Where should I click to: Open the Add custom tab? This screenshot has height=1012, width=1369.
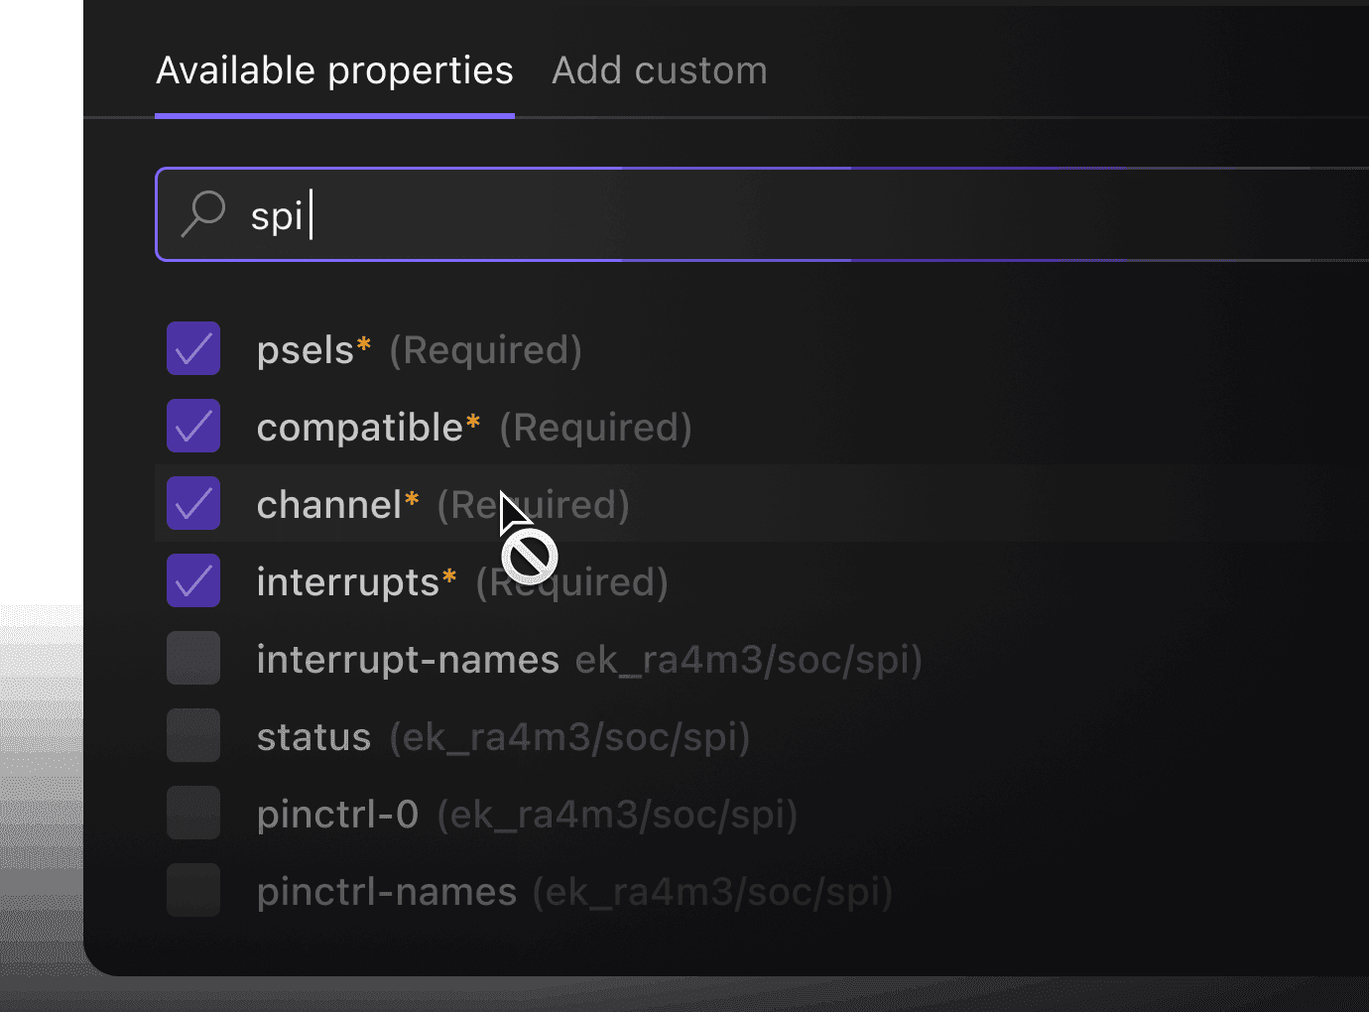pos(659,71)
